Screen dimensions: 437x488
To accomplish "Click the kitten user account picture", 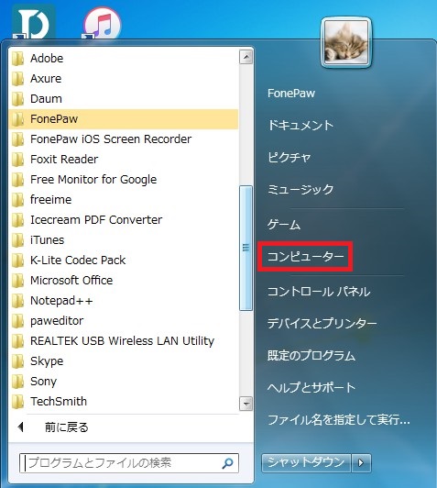I will pyautogui.click(x=346, y=42).
